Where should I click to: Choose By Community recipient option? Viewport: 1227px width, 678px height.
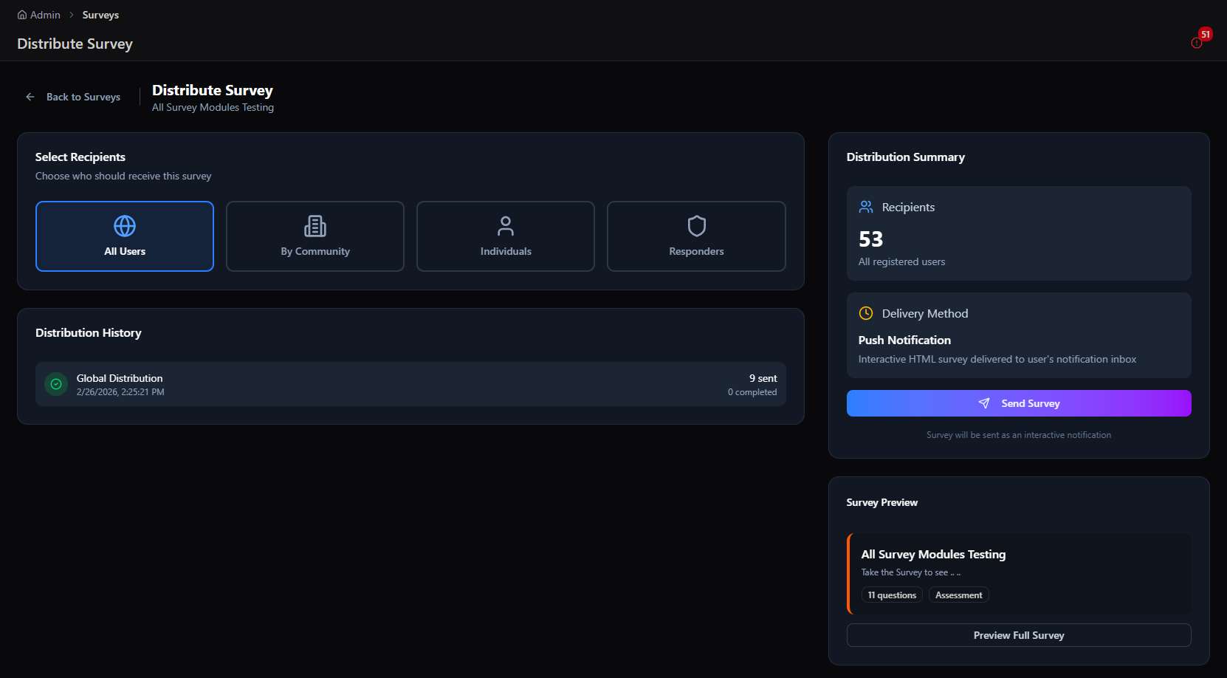tap(315, 236)
